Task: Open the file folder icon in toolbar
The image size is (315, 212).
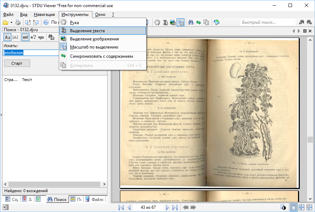Action: 6,22
